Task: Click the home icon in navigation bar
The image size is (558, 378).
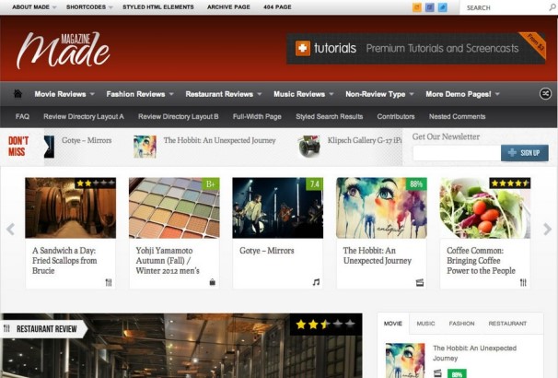Action: click(x=17, y=94)
